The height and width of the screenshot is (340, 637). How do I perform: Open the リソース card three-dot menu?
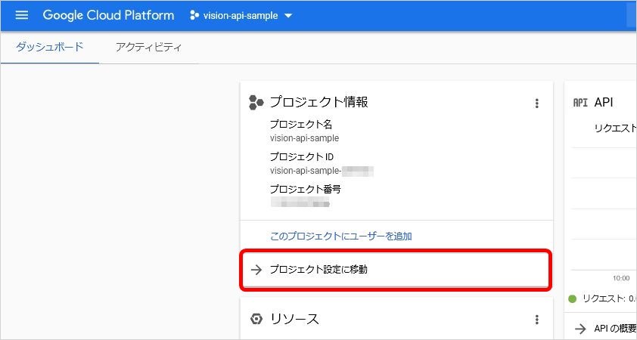tap(536, 320)
